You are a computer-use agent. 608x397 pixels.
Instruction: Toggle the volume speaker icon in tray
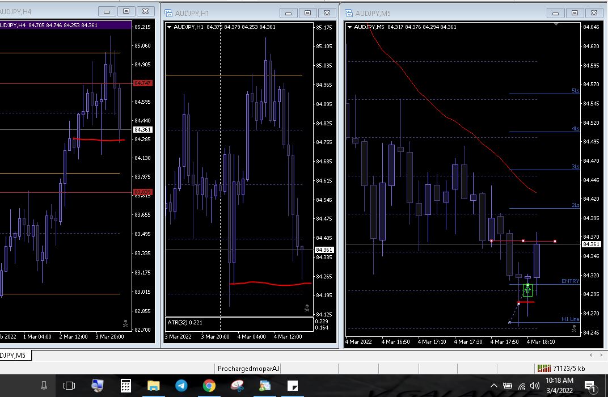[534, 386]
